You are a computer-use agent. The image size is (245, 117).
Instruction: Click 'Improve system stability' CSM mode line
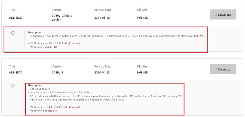point(59,92)
